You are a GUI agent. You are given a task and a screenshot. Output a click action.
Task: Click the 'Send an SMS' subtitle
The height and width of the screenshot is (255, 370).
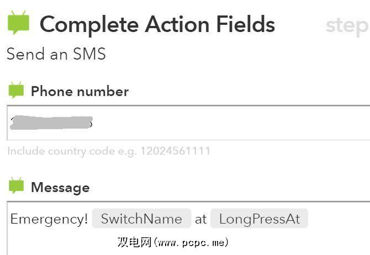pos(56,54)
